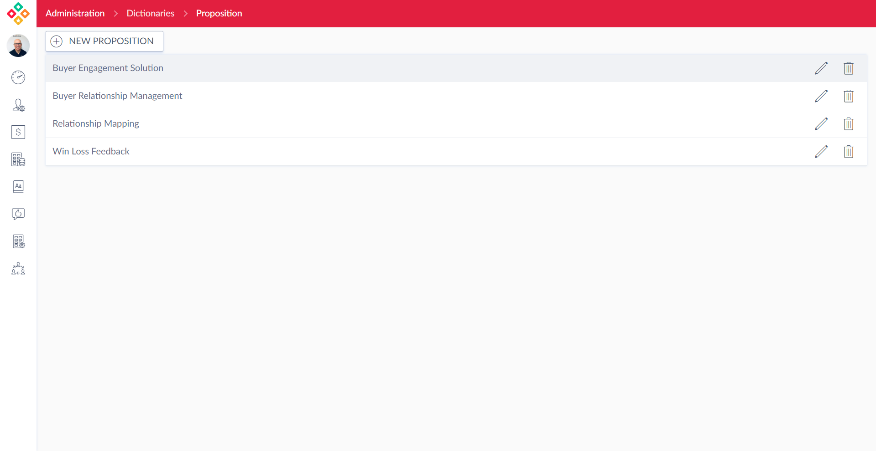Click the user settings icon in sidebar

click(x=18, y=105)
